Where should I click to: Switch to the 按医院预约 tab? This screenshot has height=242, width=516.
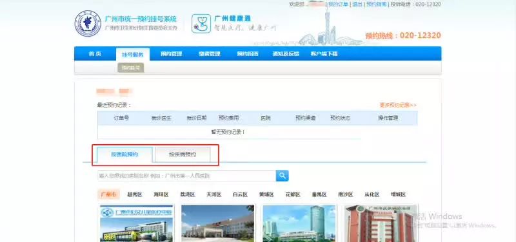click(x=124, y=154)
